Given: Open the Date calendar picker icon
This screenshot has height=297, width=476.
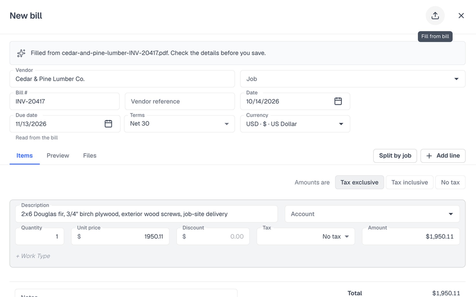Looking at the screenshot, I should [x=338, y=101].
